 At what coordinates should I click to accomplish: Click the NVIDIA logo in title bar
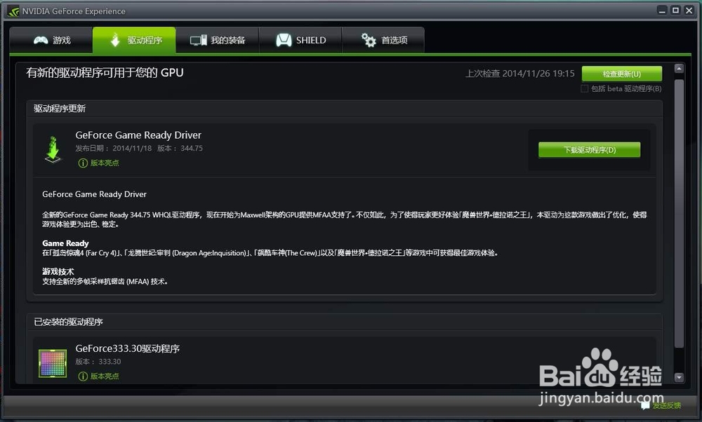tap(13, 11)
